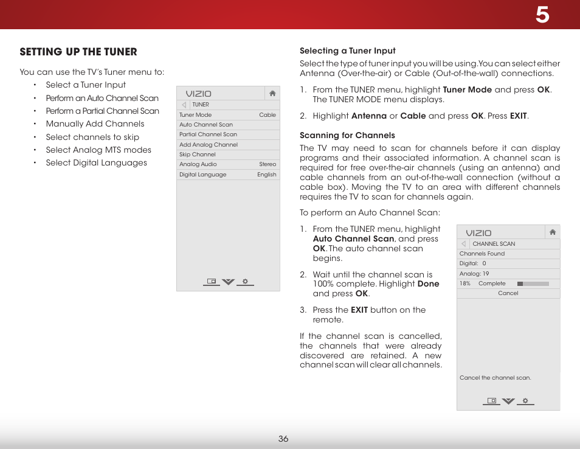580x449 pixels.
Task: Click the wide screen icon in CHANNEL SCAN menu
Action: (492, 400)
